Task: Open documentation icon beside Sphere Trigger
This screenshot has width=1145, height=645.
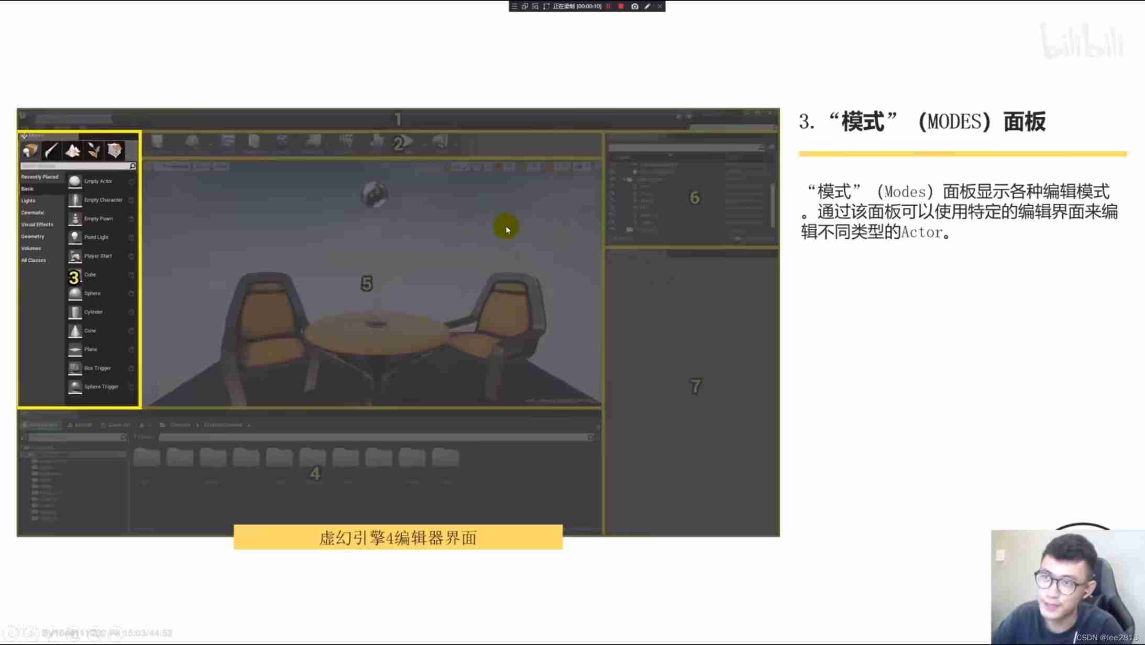Action: [131, 387]
